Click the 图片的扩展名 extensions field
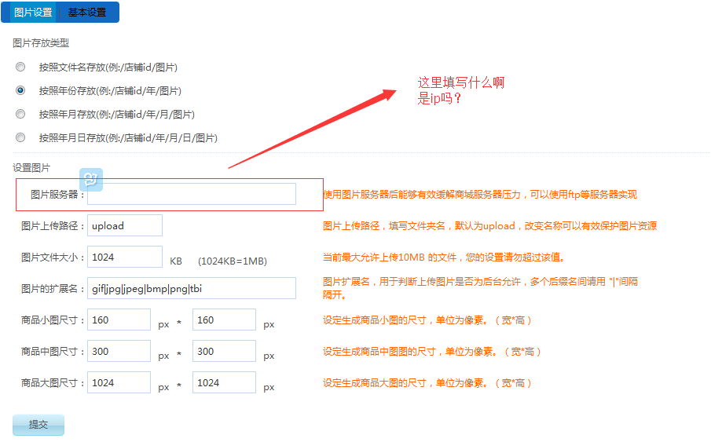The height and width of the screenshot is (442, 711). (191, 288)
